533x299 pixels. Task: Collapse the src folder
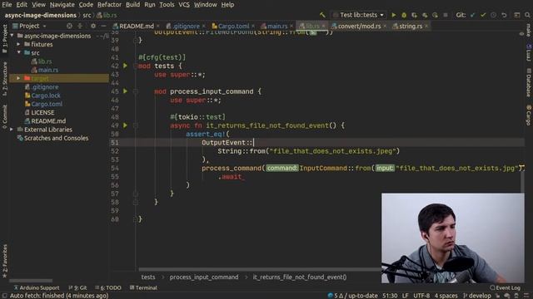18,52
